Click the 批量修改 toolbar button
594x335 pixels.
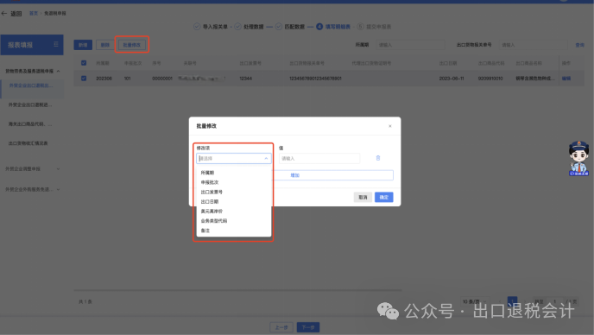click(132, 45)
